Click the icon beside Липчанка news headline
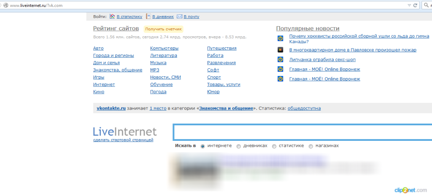Viewport: 432px width, 194px height. point(280,59)
